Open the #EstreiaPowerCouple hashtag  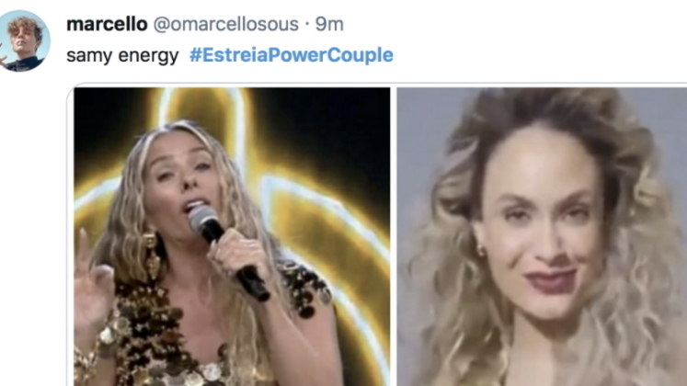(292, 55)
